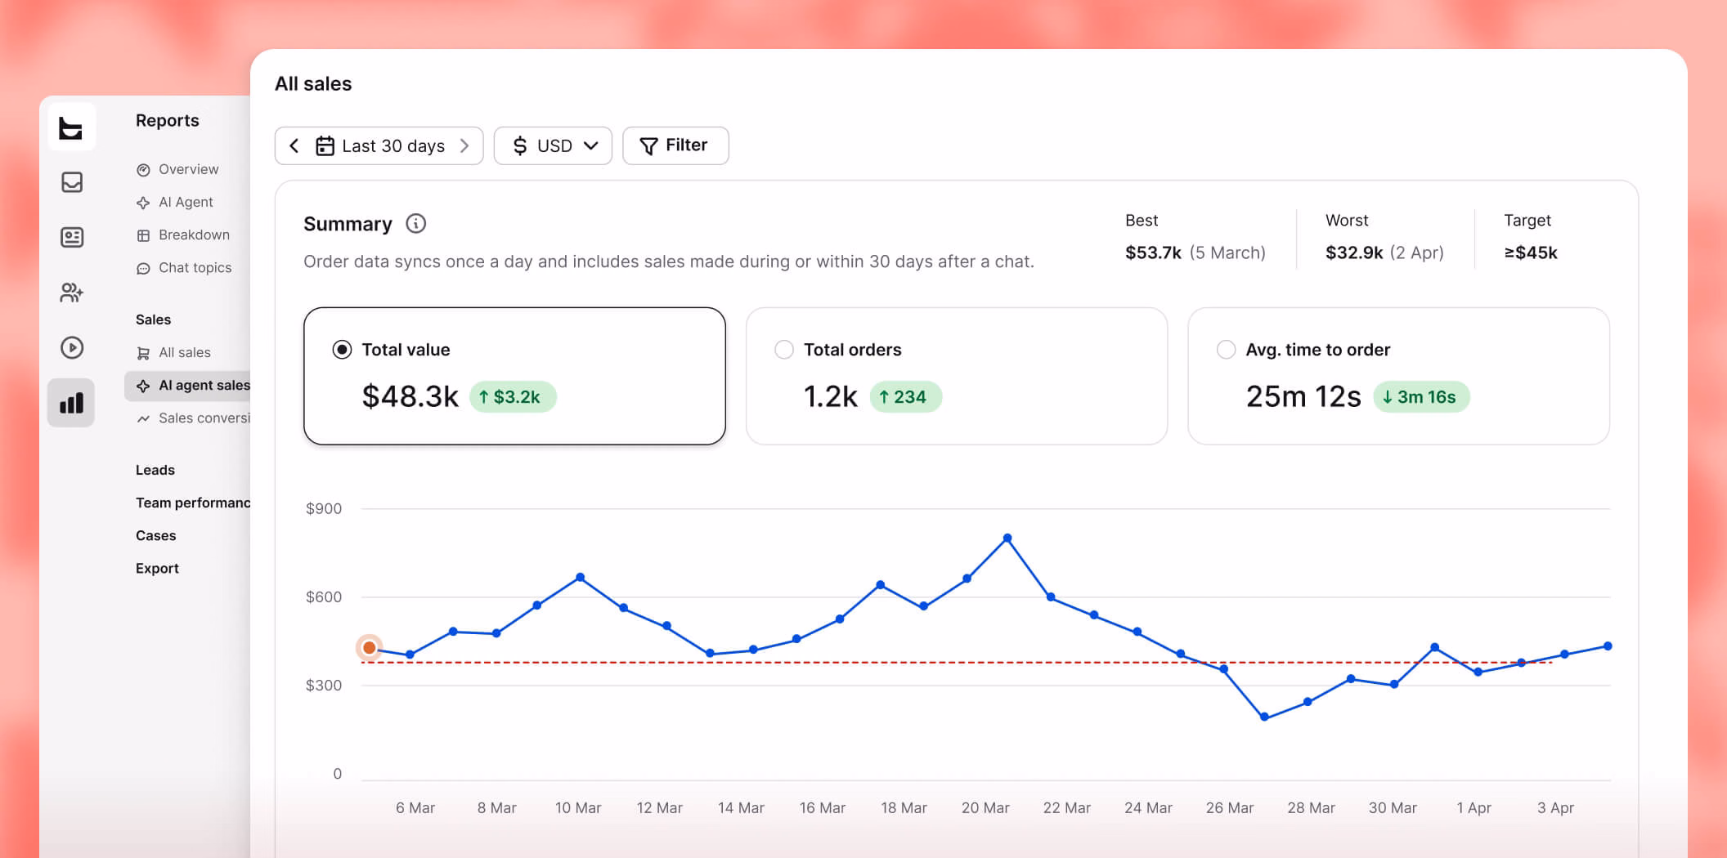
Task: Open the contacts card icon in sidebar
Action: pyautogui.click(x=72, y=237)
